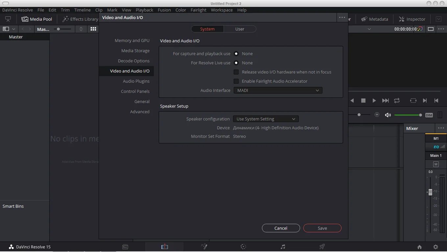Enable Release video I/O hardware checkbox
447x252 pixels.
[236, 72]
